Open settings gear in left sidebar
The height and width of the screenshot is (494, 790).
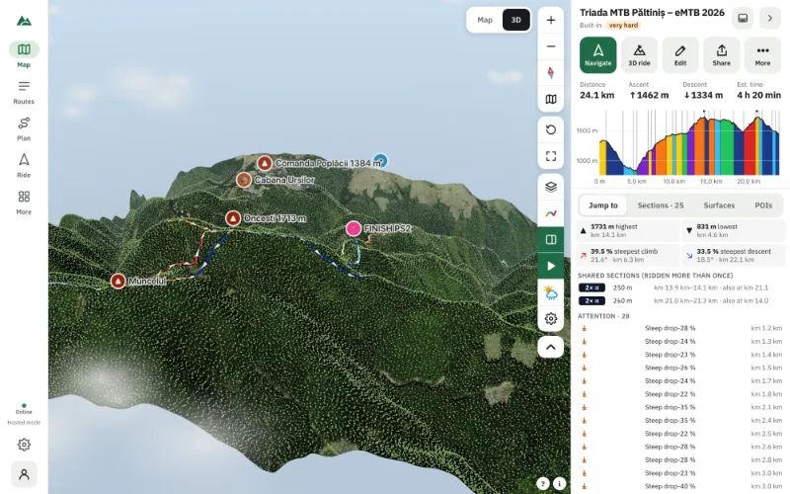[x=24, y=445]
